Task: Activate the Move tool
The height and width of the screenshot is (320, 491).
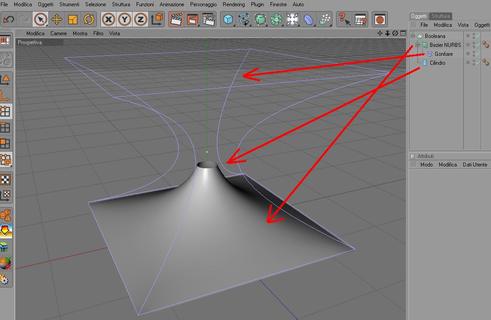Action: [x=57, y=19]
